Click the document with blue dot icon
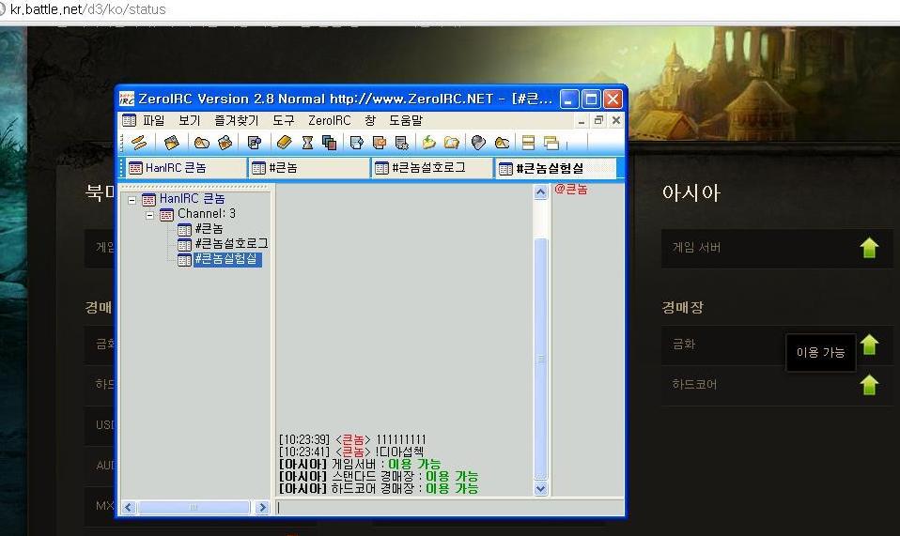 pos(255,142)
